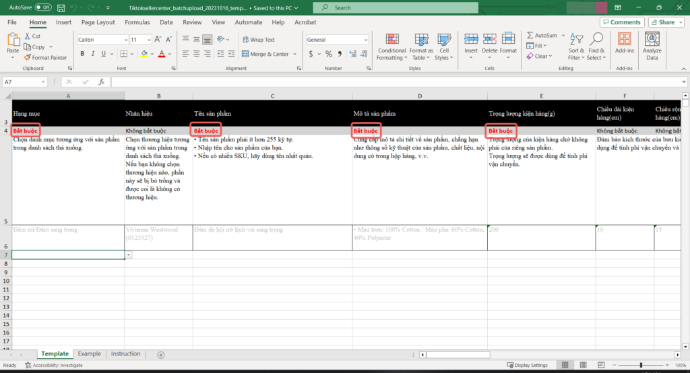This screenshot has width=690, height=373.
Task: Expand the General number format dropdown
Action: (x=337, y=40)
